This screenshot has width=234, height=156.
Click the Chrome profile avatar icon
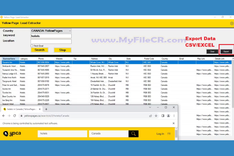coord(168,116)
